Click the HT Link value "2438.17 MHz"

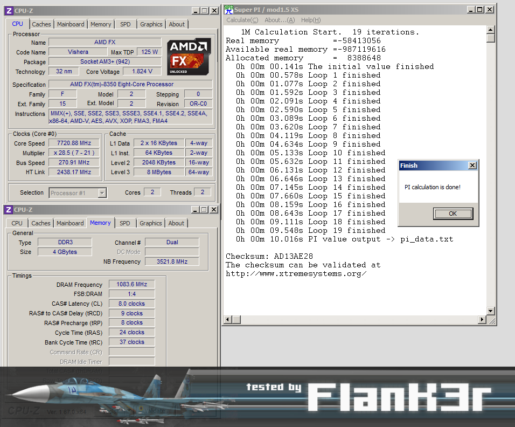[74, 172]
